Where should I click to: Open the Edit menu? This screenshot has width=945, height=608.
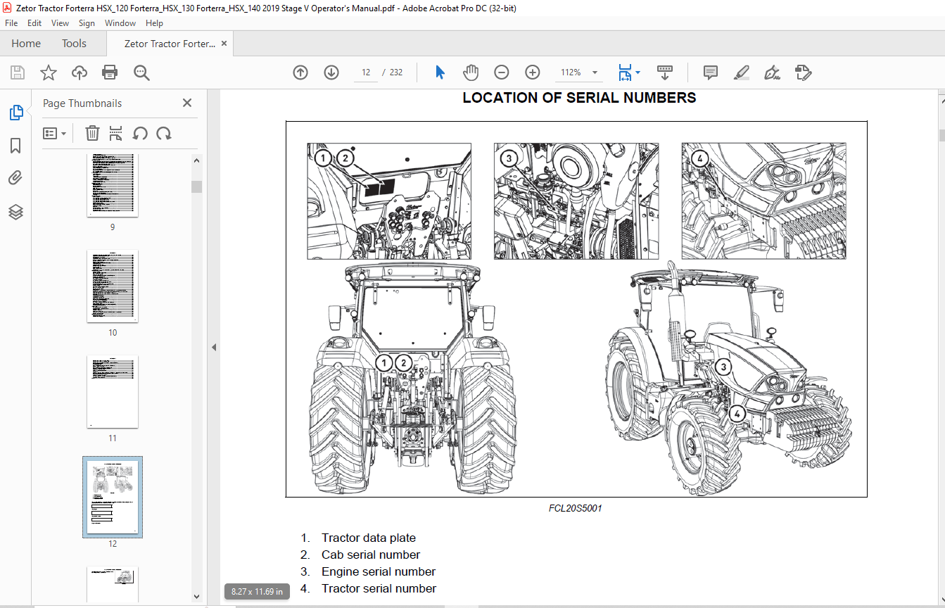coord(34,23)
